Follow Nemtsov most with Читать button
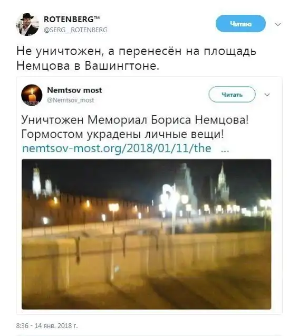298x336 pixels. tap(232, 95)
